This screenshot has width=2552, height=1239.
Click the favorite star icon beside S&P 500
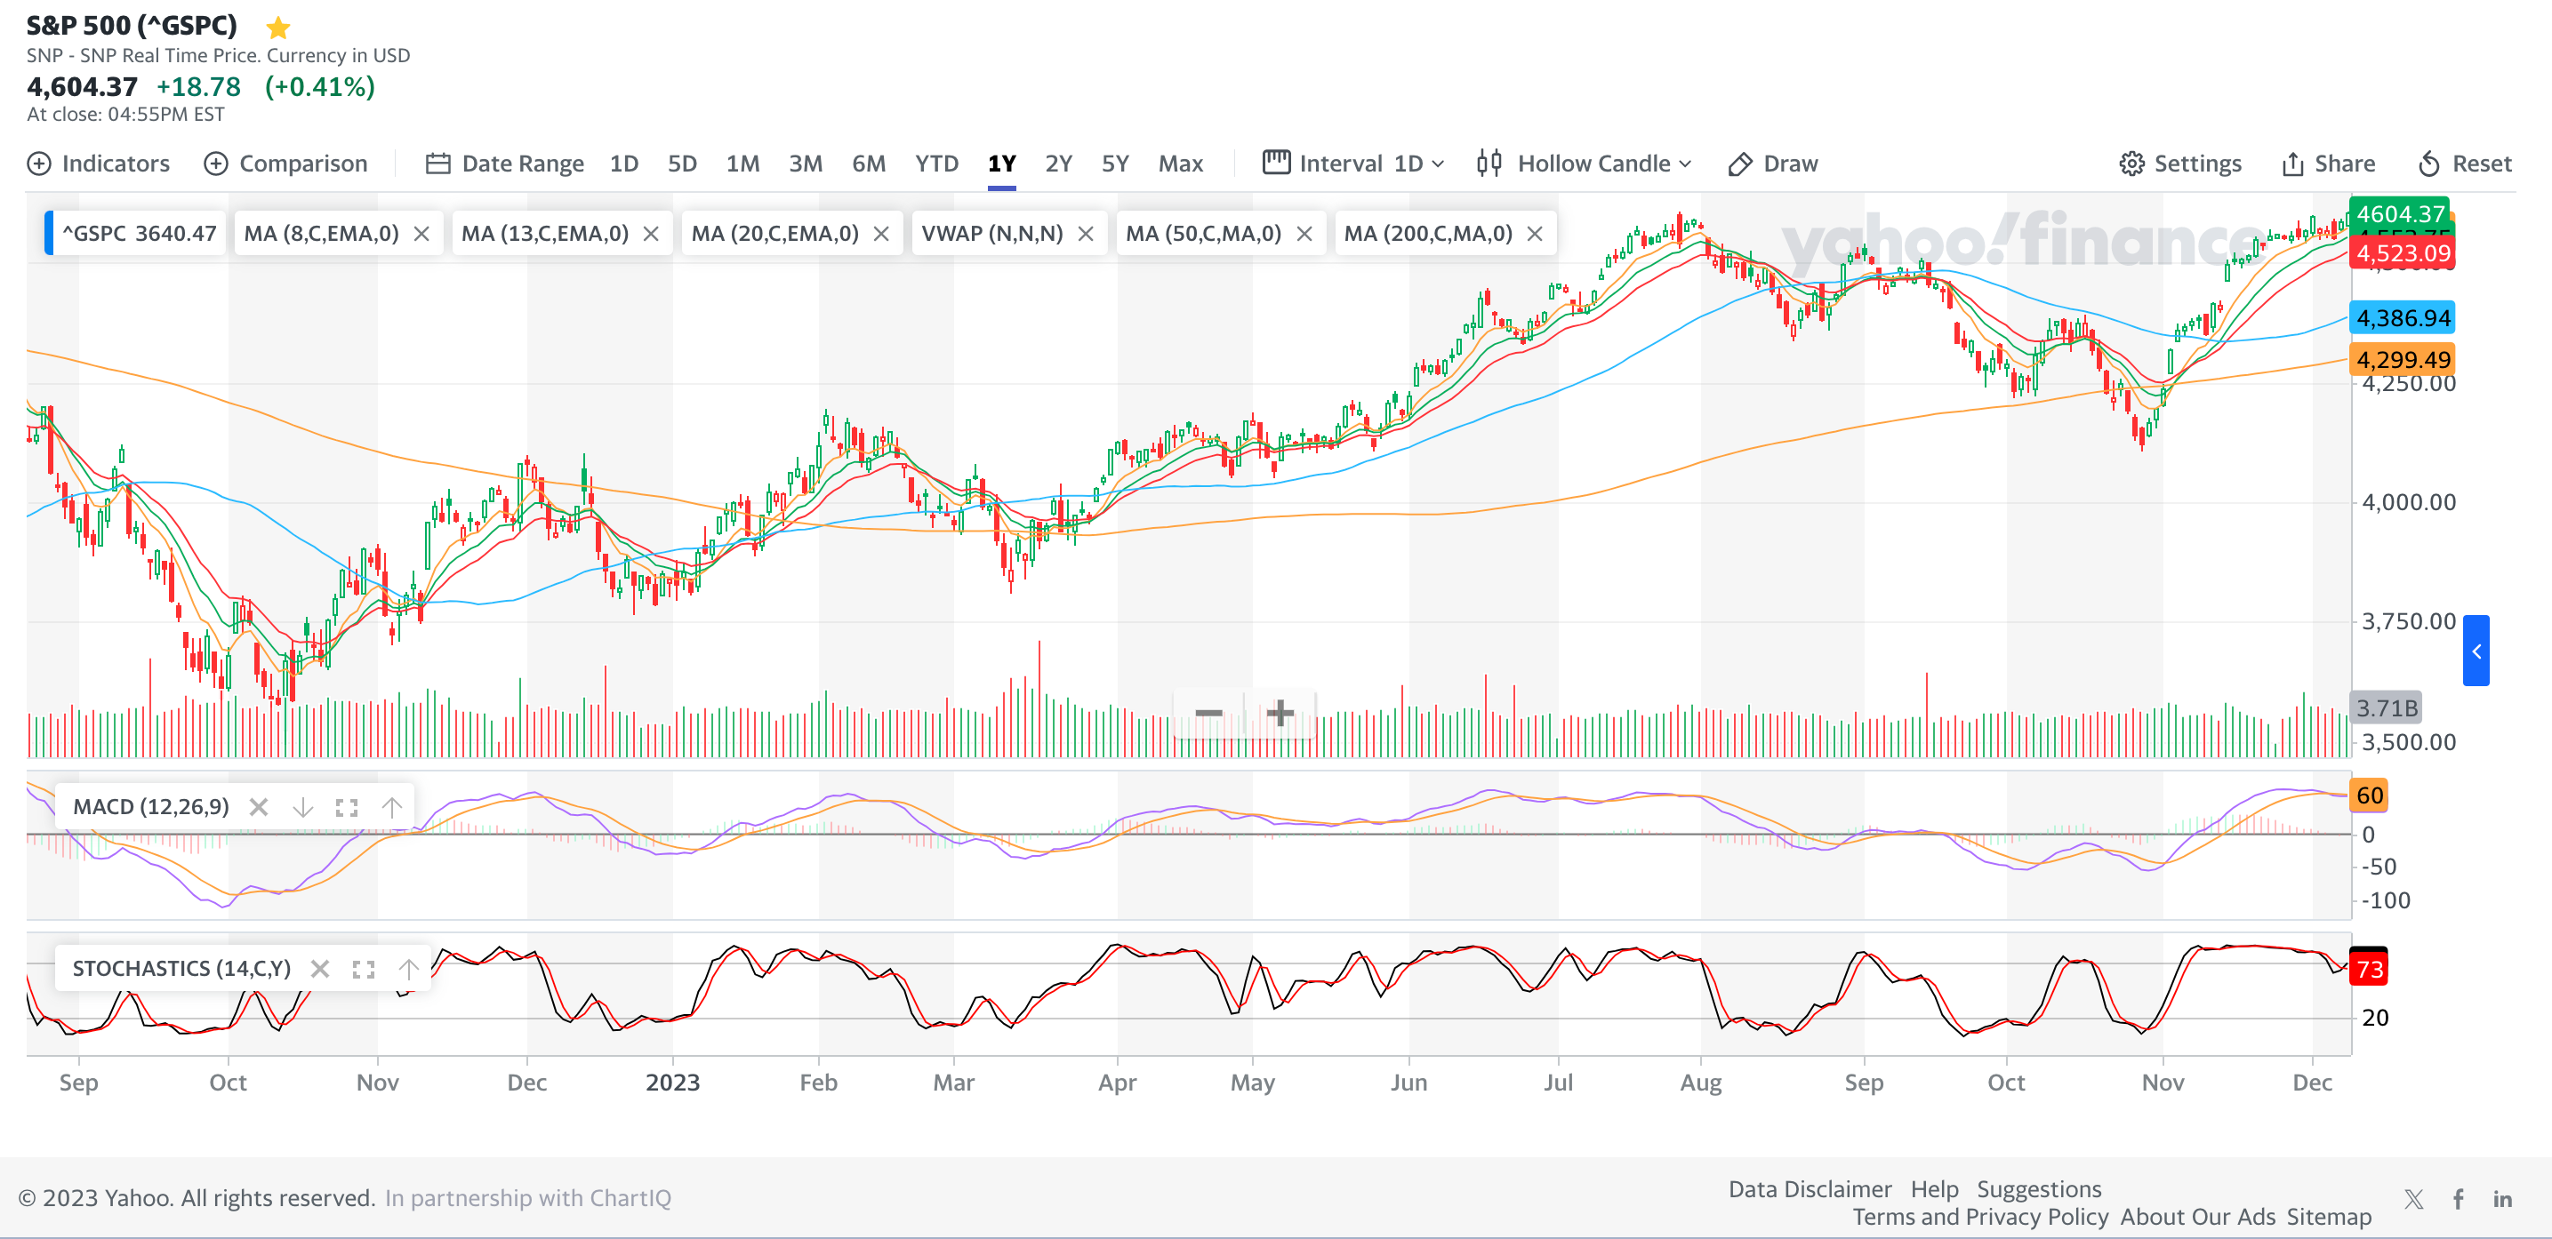point(278,27)
